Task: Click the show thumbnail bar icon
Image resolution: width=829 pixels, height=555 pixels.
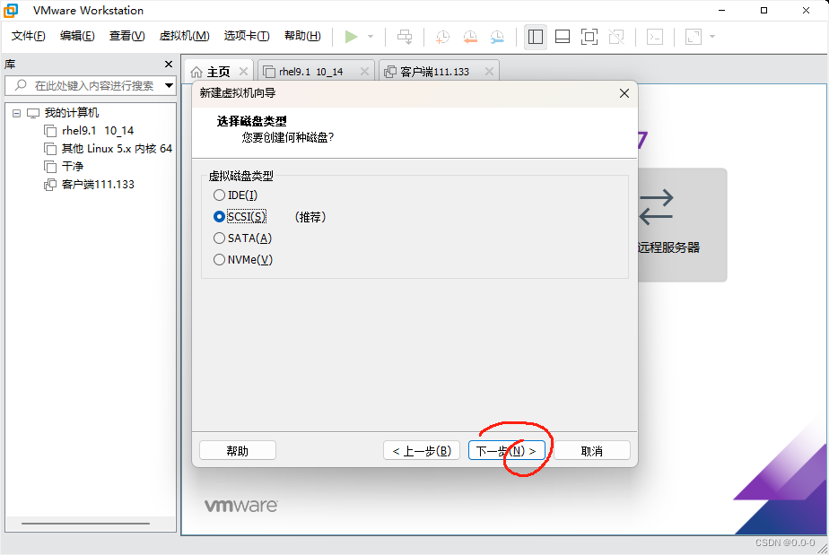Action: tap(563, 37)
